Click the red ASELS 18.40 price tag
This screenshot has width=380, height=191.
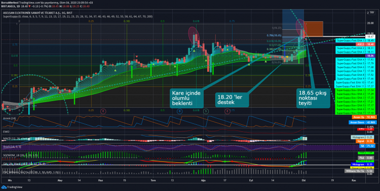tap(365, 44)
